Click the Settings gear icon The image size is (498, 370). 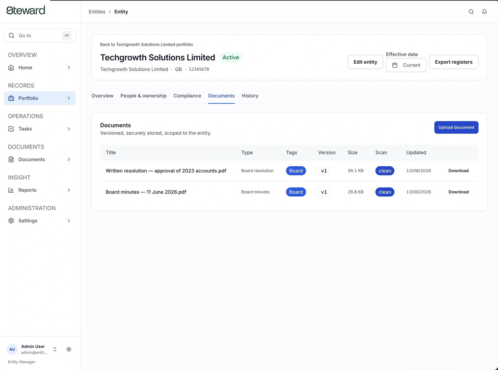click(x=11, y=221)
